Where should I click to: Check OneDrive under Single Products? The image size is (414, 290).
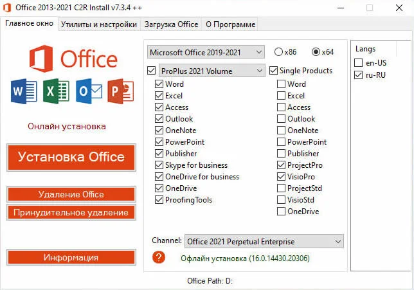[281, 212]
